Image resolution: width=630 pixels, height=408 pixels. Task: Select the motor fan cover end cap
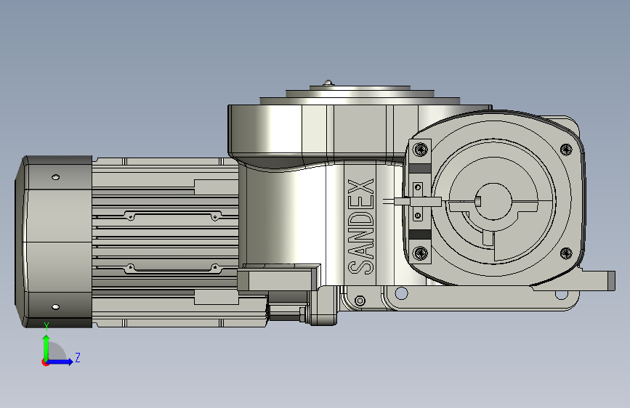pos(54,242)
